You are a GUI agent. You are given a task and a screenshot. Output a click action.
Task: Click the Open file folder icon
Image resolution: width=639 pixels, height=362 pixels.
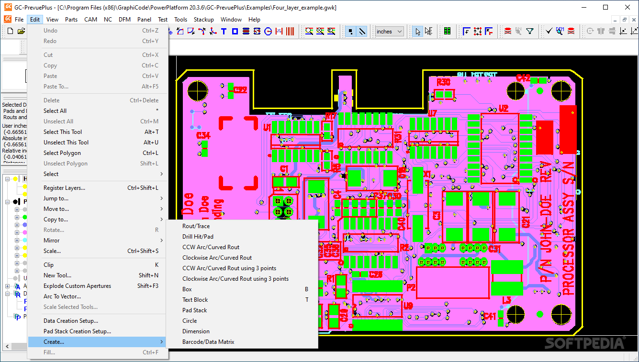point(21,31)
